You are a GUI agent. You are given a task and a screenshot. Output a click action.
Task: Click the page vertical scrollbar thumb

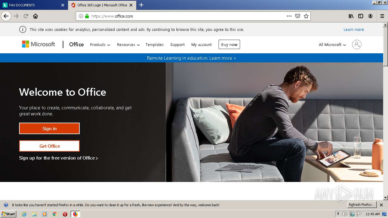click(386, 47)
